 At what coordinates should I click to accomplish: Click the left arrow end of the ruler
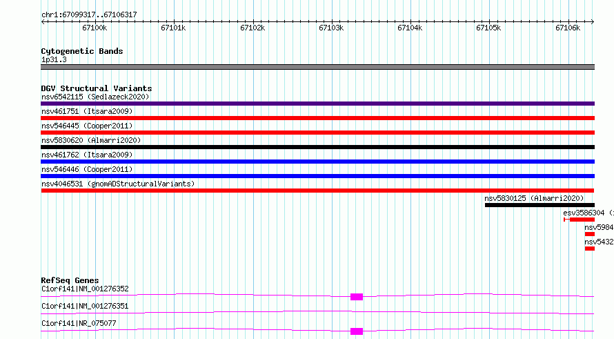click(x=43, y=22)
